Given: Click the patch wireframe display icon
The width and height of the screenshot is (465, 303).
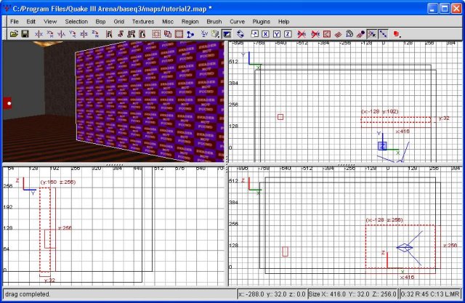Looking at the screenshot, I should (x=338, y=34).
